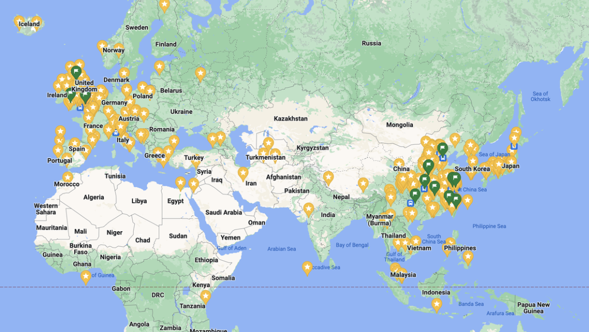Click the Afghanistan country label

click(x=284, y=177)
